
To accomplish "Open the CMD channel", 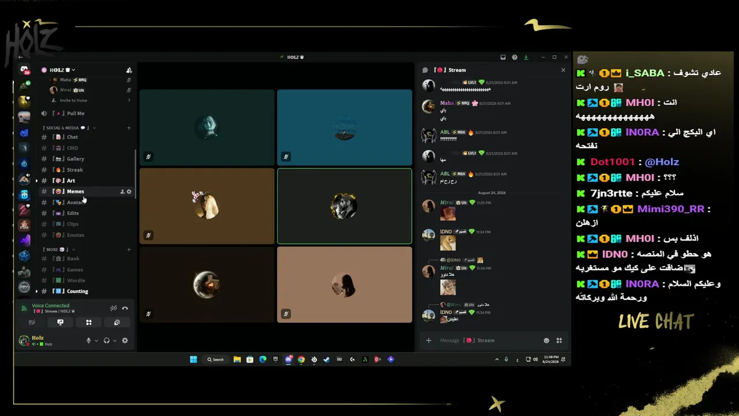I will click(x=87, y=148).
